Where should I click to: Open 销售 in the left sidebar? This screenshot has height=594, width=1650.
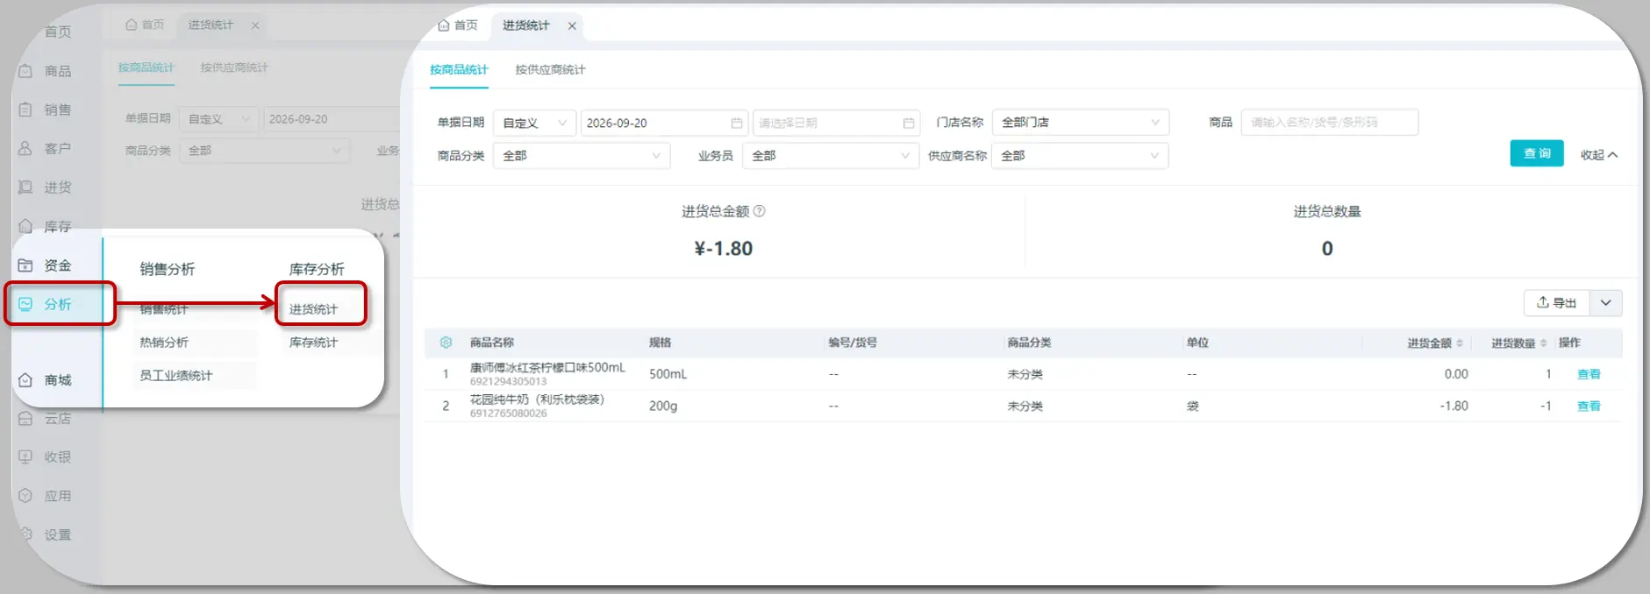pyautogui.click(x=46, y=110)
